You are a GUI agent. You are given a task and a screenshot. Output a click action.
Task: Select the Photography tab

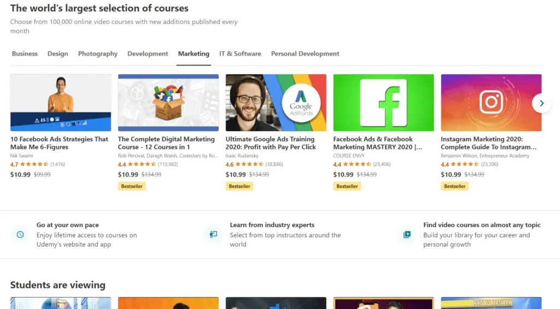pyautogui.click(x=97, y=54)
